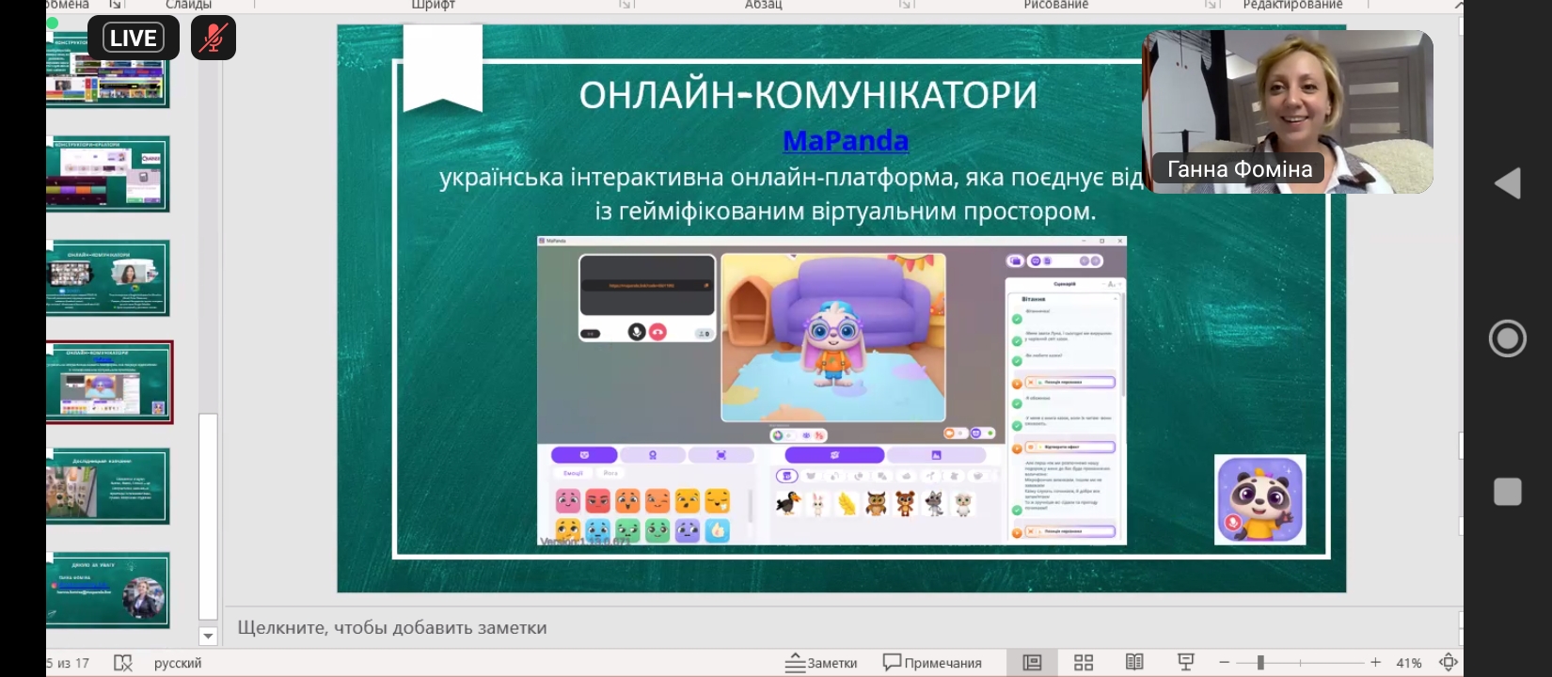Viewport: 1552px width, 677px height.
Task: Click the zoom in plus button
Action: (x=1375, y=663)
